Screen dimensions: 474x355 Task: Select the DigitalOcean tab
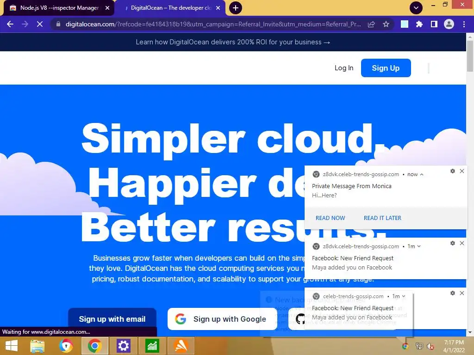tap(170, 8)
